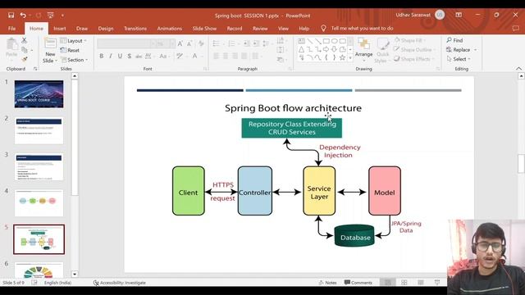Apply italic formatting
Image resolution: width=525 pixels, height=295 pixels.
[x=111, y=57]
